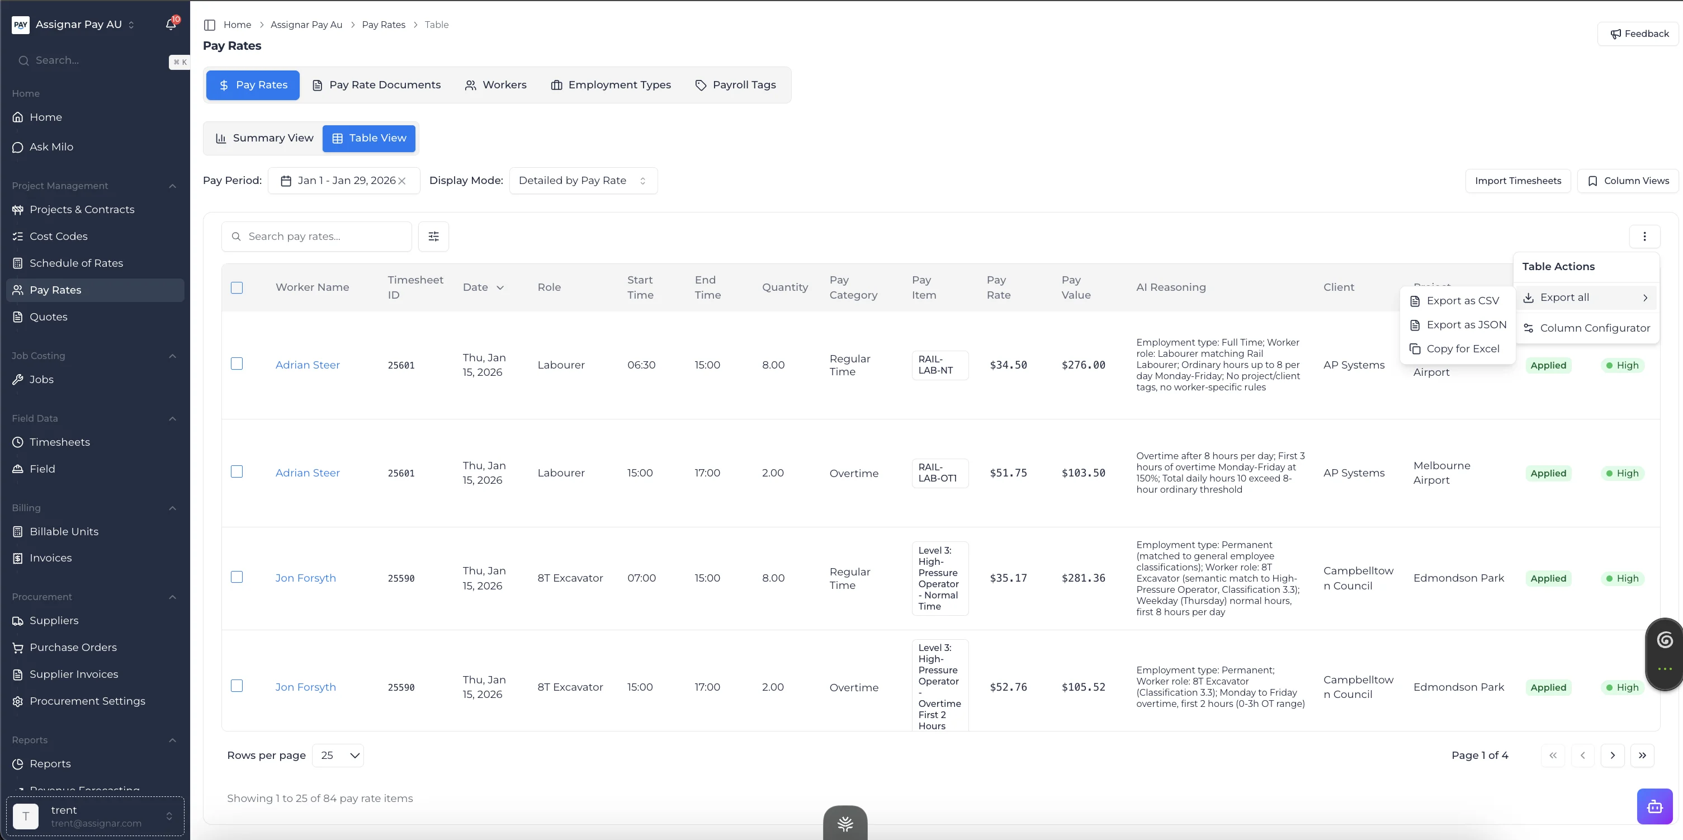Tick the Jon Forsyth Overtime row checkbox
This screenshot has width=1683, height=840.
click(x=237, y=686)
